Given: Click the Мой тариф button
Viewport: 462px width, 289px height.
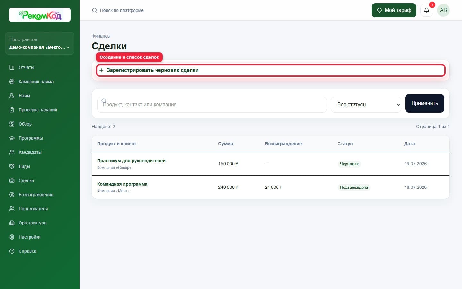Looking at the screenshot, I should (x=394, y=10).
